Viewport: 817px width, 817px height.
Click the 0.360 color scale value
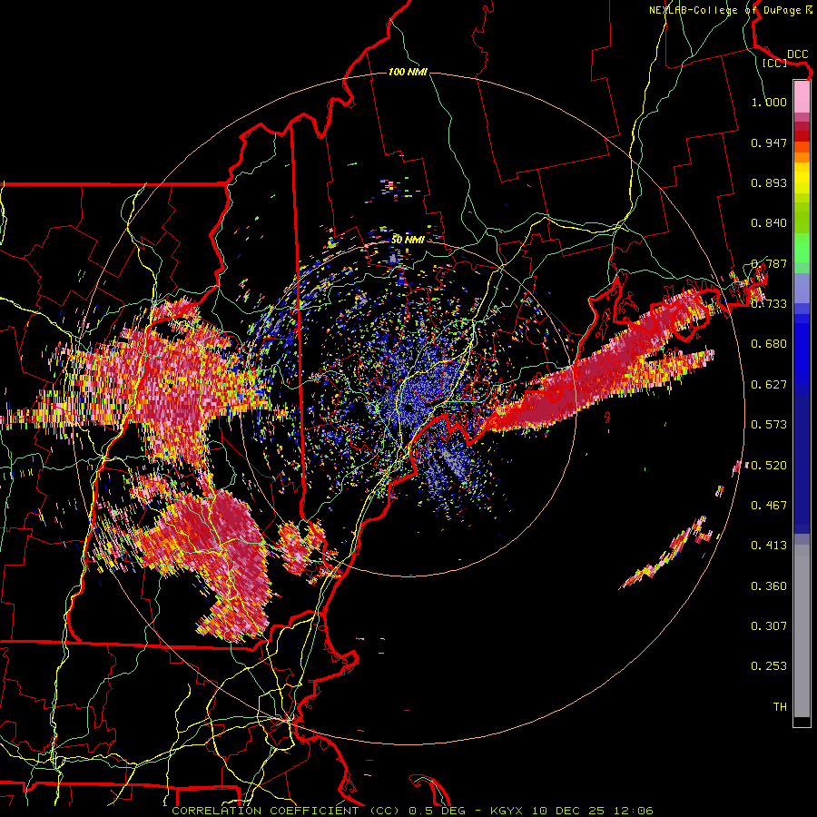pyautogui.click(x=769, y=586)
